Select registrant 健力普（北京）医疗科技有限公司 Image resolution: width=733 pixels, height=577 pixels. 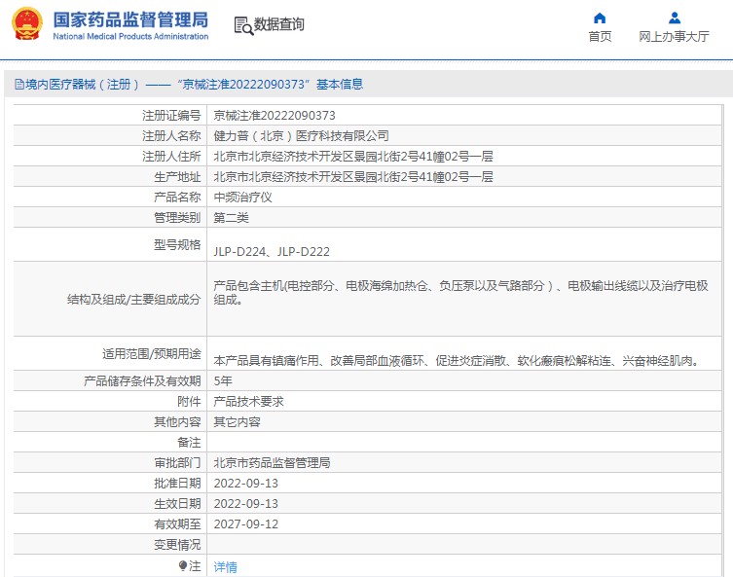301,136
